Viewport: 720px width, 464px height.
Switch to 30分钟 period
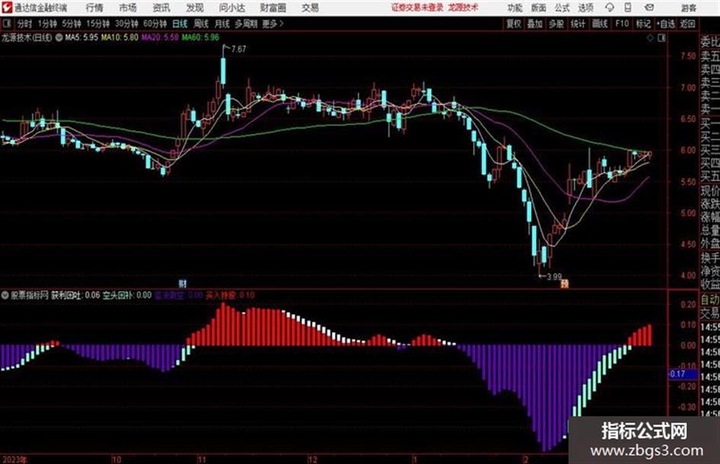pos(126,24)
